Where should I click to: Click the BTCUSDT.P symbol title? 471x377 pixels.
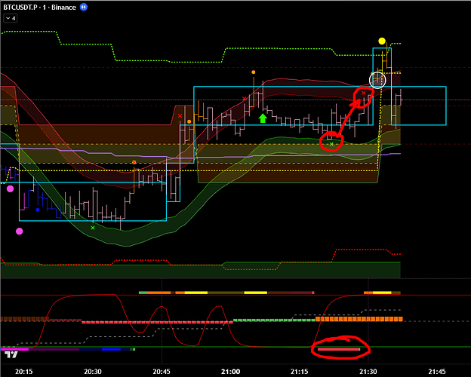[24, 6]
